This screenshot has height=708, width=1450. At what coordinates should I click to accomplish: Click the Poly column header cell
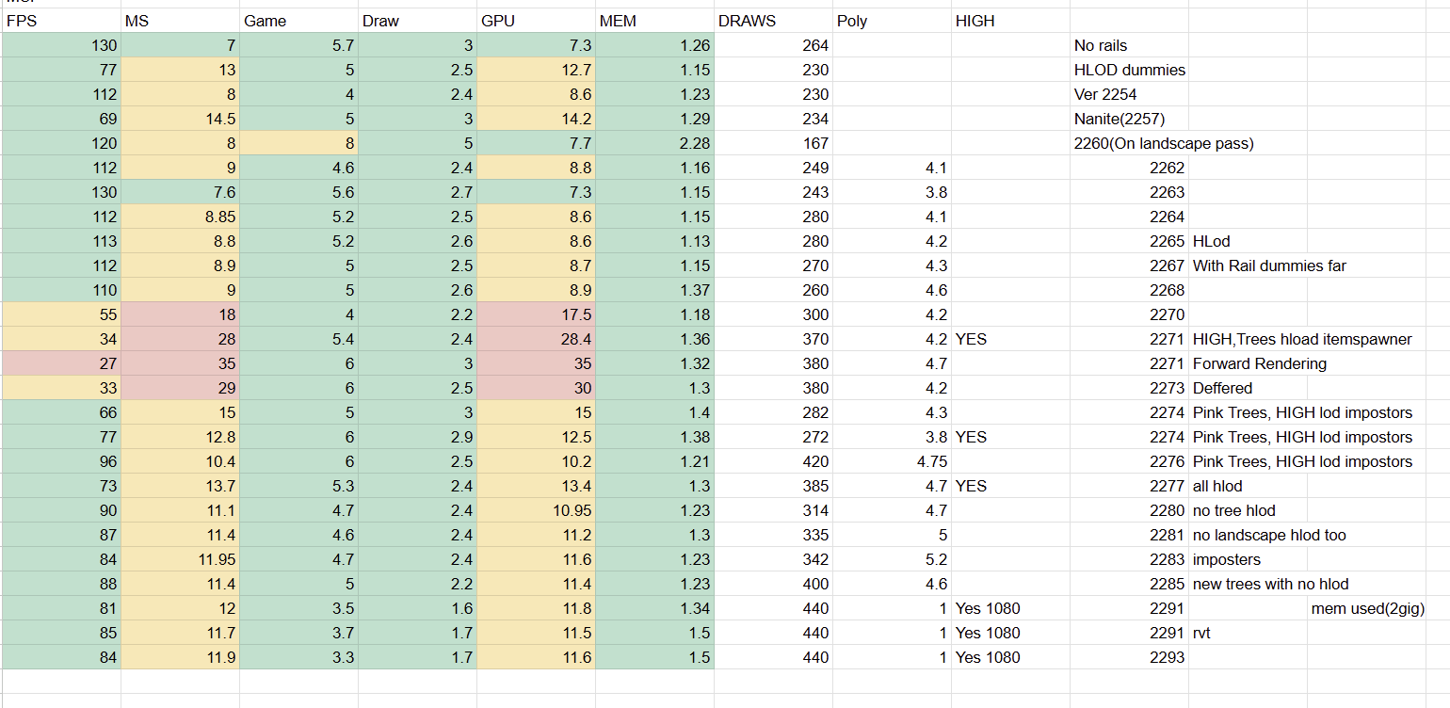892,21
